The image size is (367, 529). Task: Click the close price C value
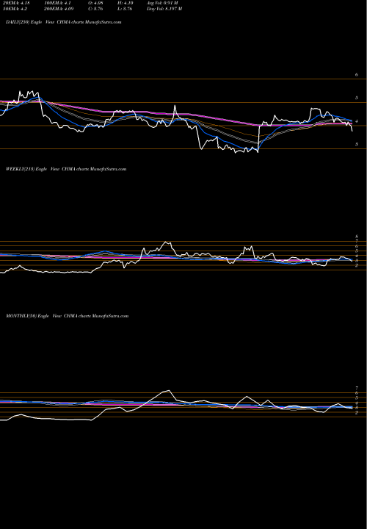(x=95, y=9)
